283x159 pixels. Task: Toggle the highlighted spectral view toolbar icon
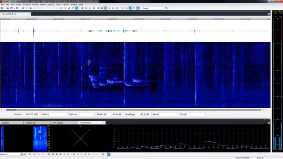point(76,8)
